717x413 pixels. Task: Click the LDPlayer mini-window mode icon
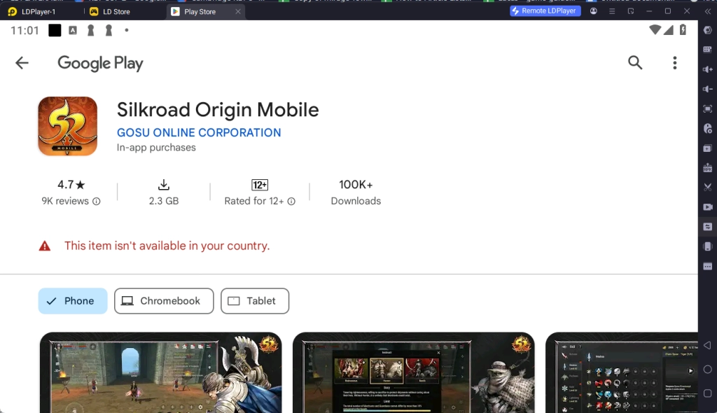pos(631,11)
